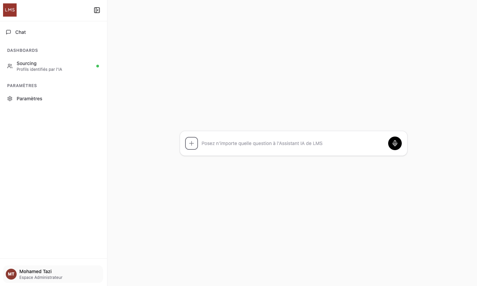Select the Chat speech bubble icon
Screen dimensions: 477x286
tap(8, 32)
